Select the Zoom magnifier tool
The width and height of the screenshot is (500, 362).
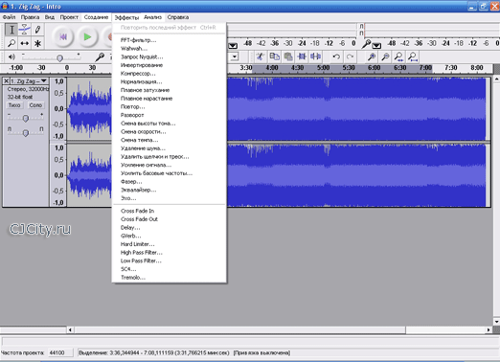click(11, 43)
